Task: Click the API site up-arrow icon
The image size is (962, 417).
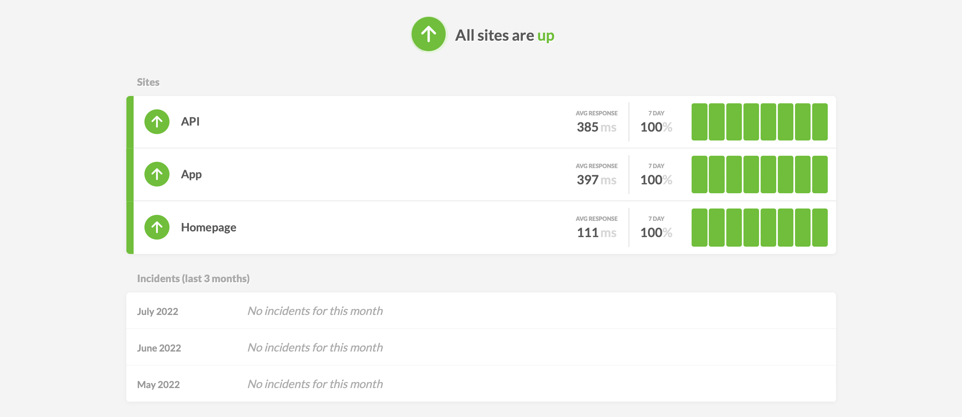Action: coord(157,122)
